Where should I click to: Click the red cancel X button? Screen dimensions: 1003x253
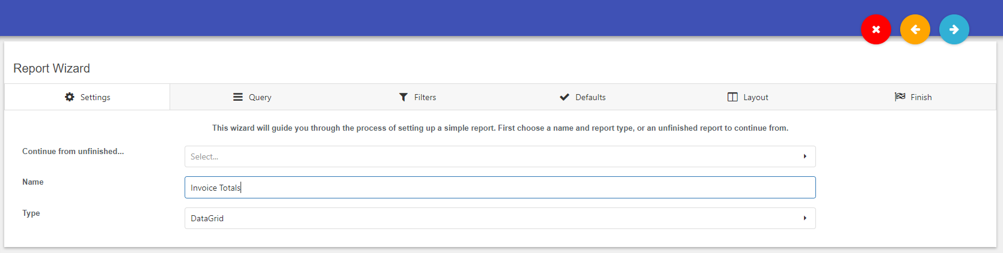tap(876, 29)
